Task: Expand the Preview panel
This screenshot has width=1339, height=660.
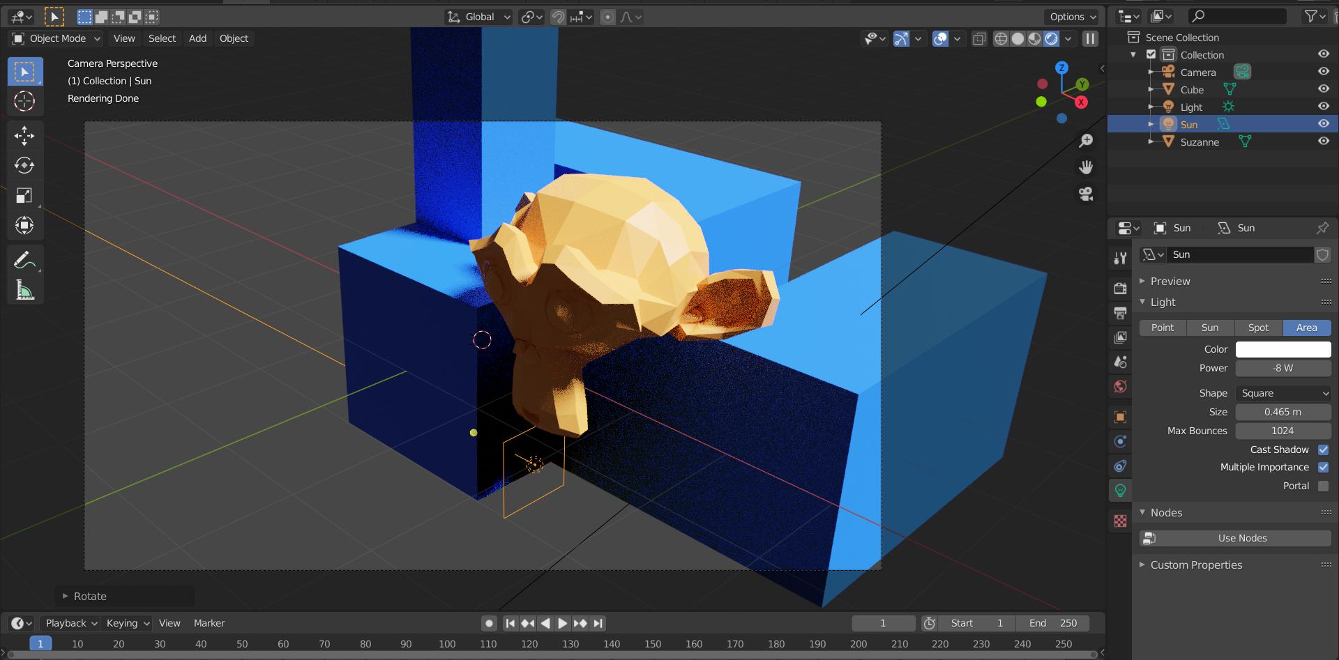Action: [x=1170, y=281]
